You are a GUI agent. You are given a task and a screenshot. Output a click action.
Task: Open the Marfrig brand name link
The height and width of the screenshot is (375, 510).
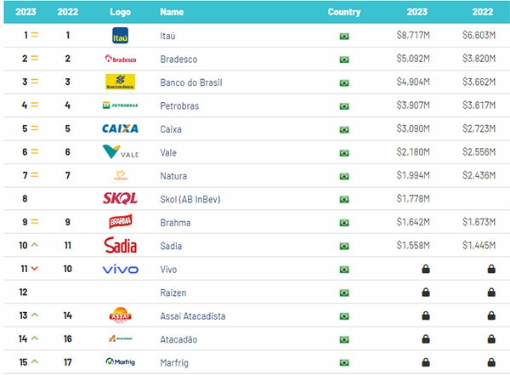point(174,363)
